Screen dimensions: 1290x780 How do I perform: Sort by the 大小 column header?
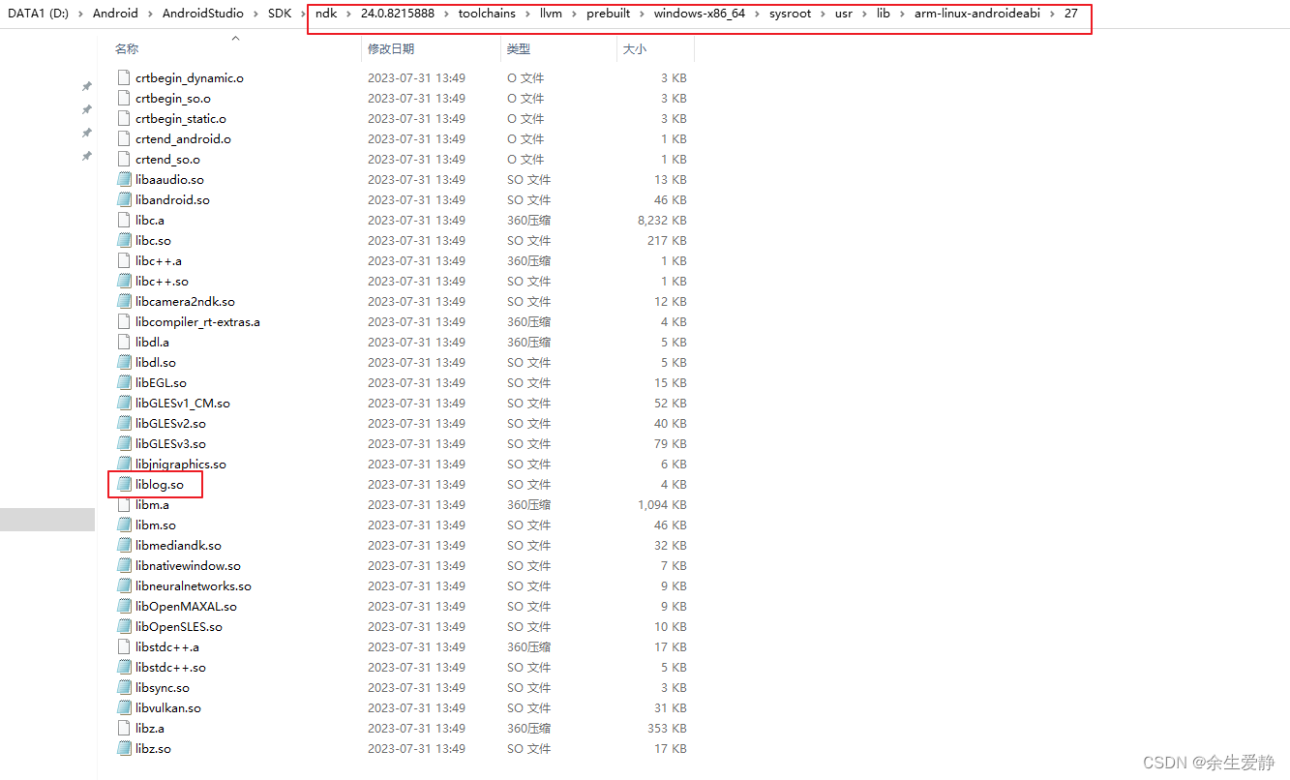pyautogui.click(x=634, y=48)
